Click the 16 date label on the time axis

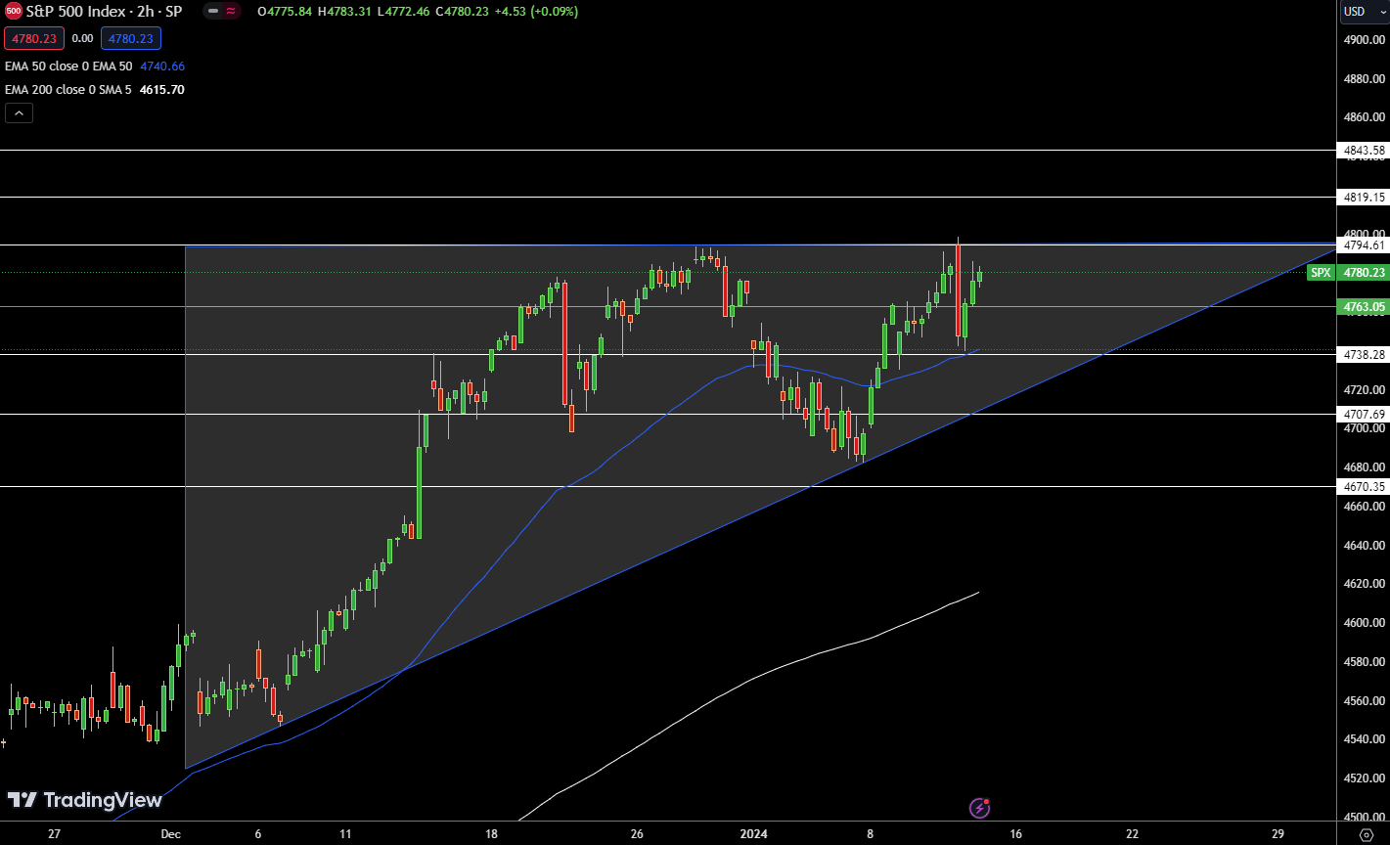tap(1015, 834)
